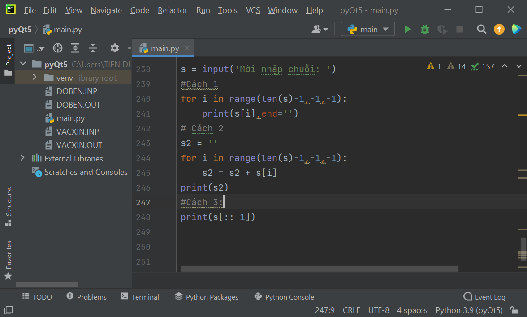The image size is (527, 317).
Task: Open the JetBrains Space colorful icon
Action: pos(516,30)
